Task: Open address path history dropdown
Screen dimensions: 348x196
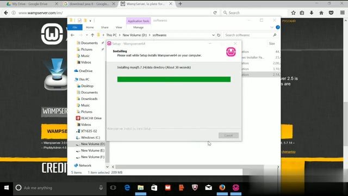Action: pyautogui.click(x=213, y=35)
